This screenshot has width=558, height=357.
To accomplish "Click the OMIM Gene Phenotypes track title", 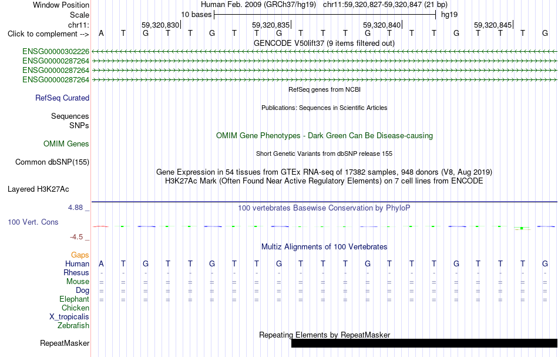I will [x=325, y=135].
